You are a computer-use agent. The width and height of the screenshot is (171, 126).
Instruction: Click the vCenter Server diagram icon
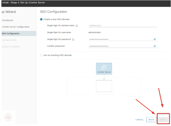(104, 69)
